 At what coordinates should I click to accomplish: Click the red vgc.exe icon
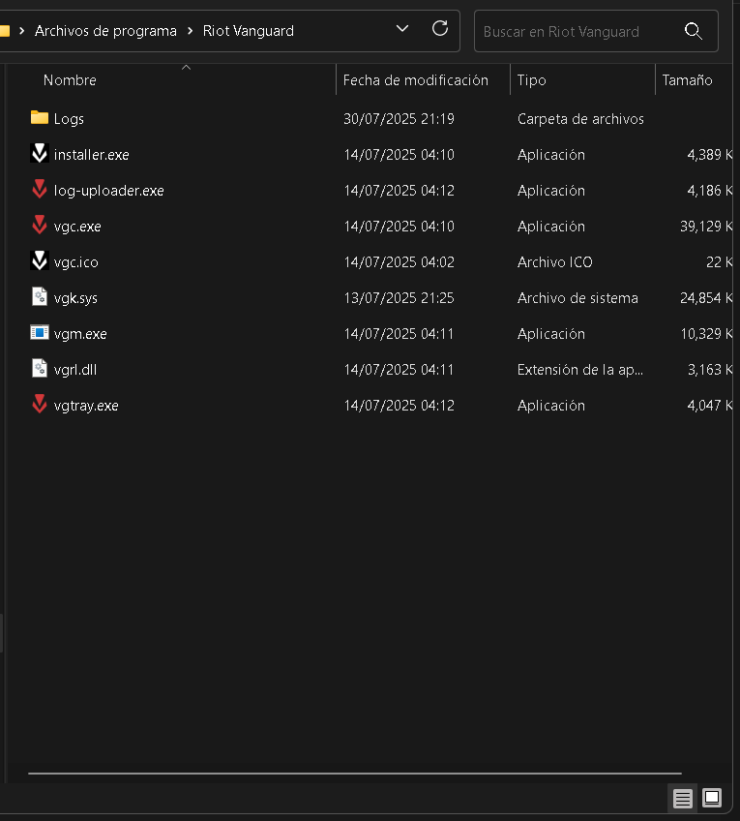pos(40,226)
